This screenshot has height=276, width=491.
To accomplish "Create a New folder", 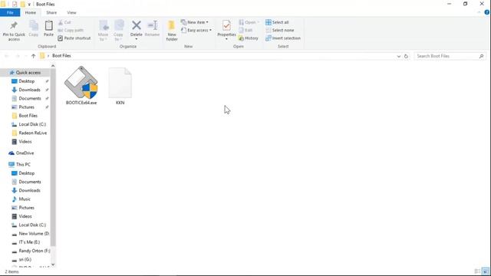I will 172,31.
